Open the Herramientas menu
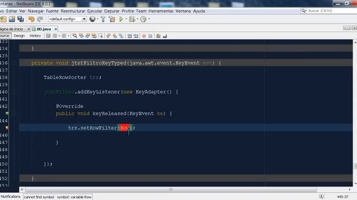 coord(161,11)
